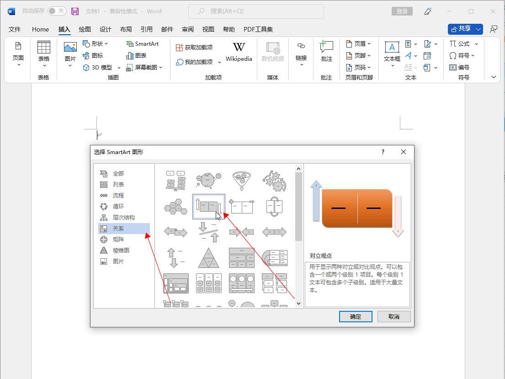Viewport: 505px width, 379px height.
Task: Switch to the 设计 ribbon tab
Action: (106, 29)
